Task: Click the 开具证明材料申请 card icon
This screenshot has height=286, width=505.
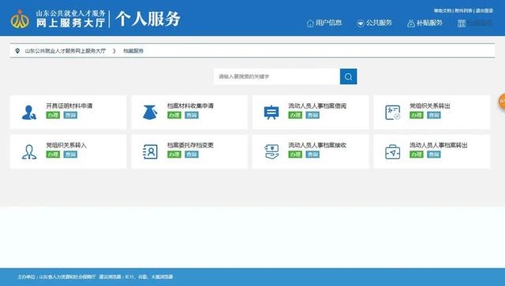Action: point(29,113)
